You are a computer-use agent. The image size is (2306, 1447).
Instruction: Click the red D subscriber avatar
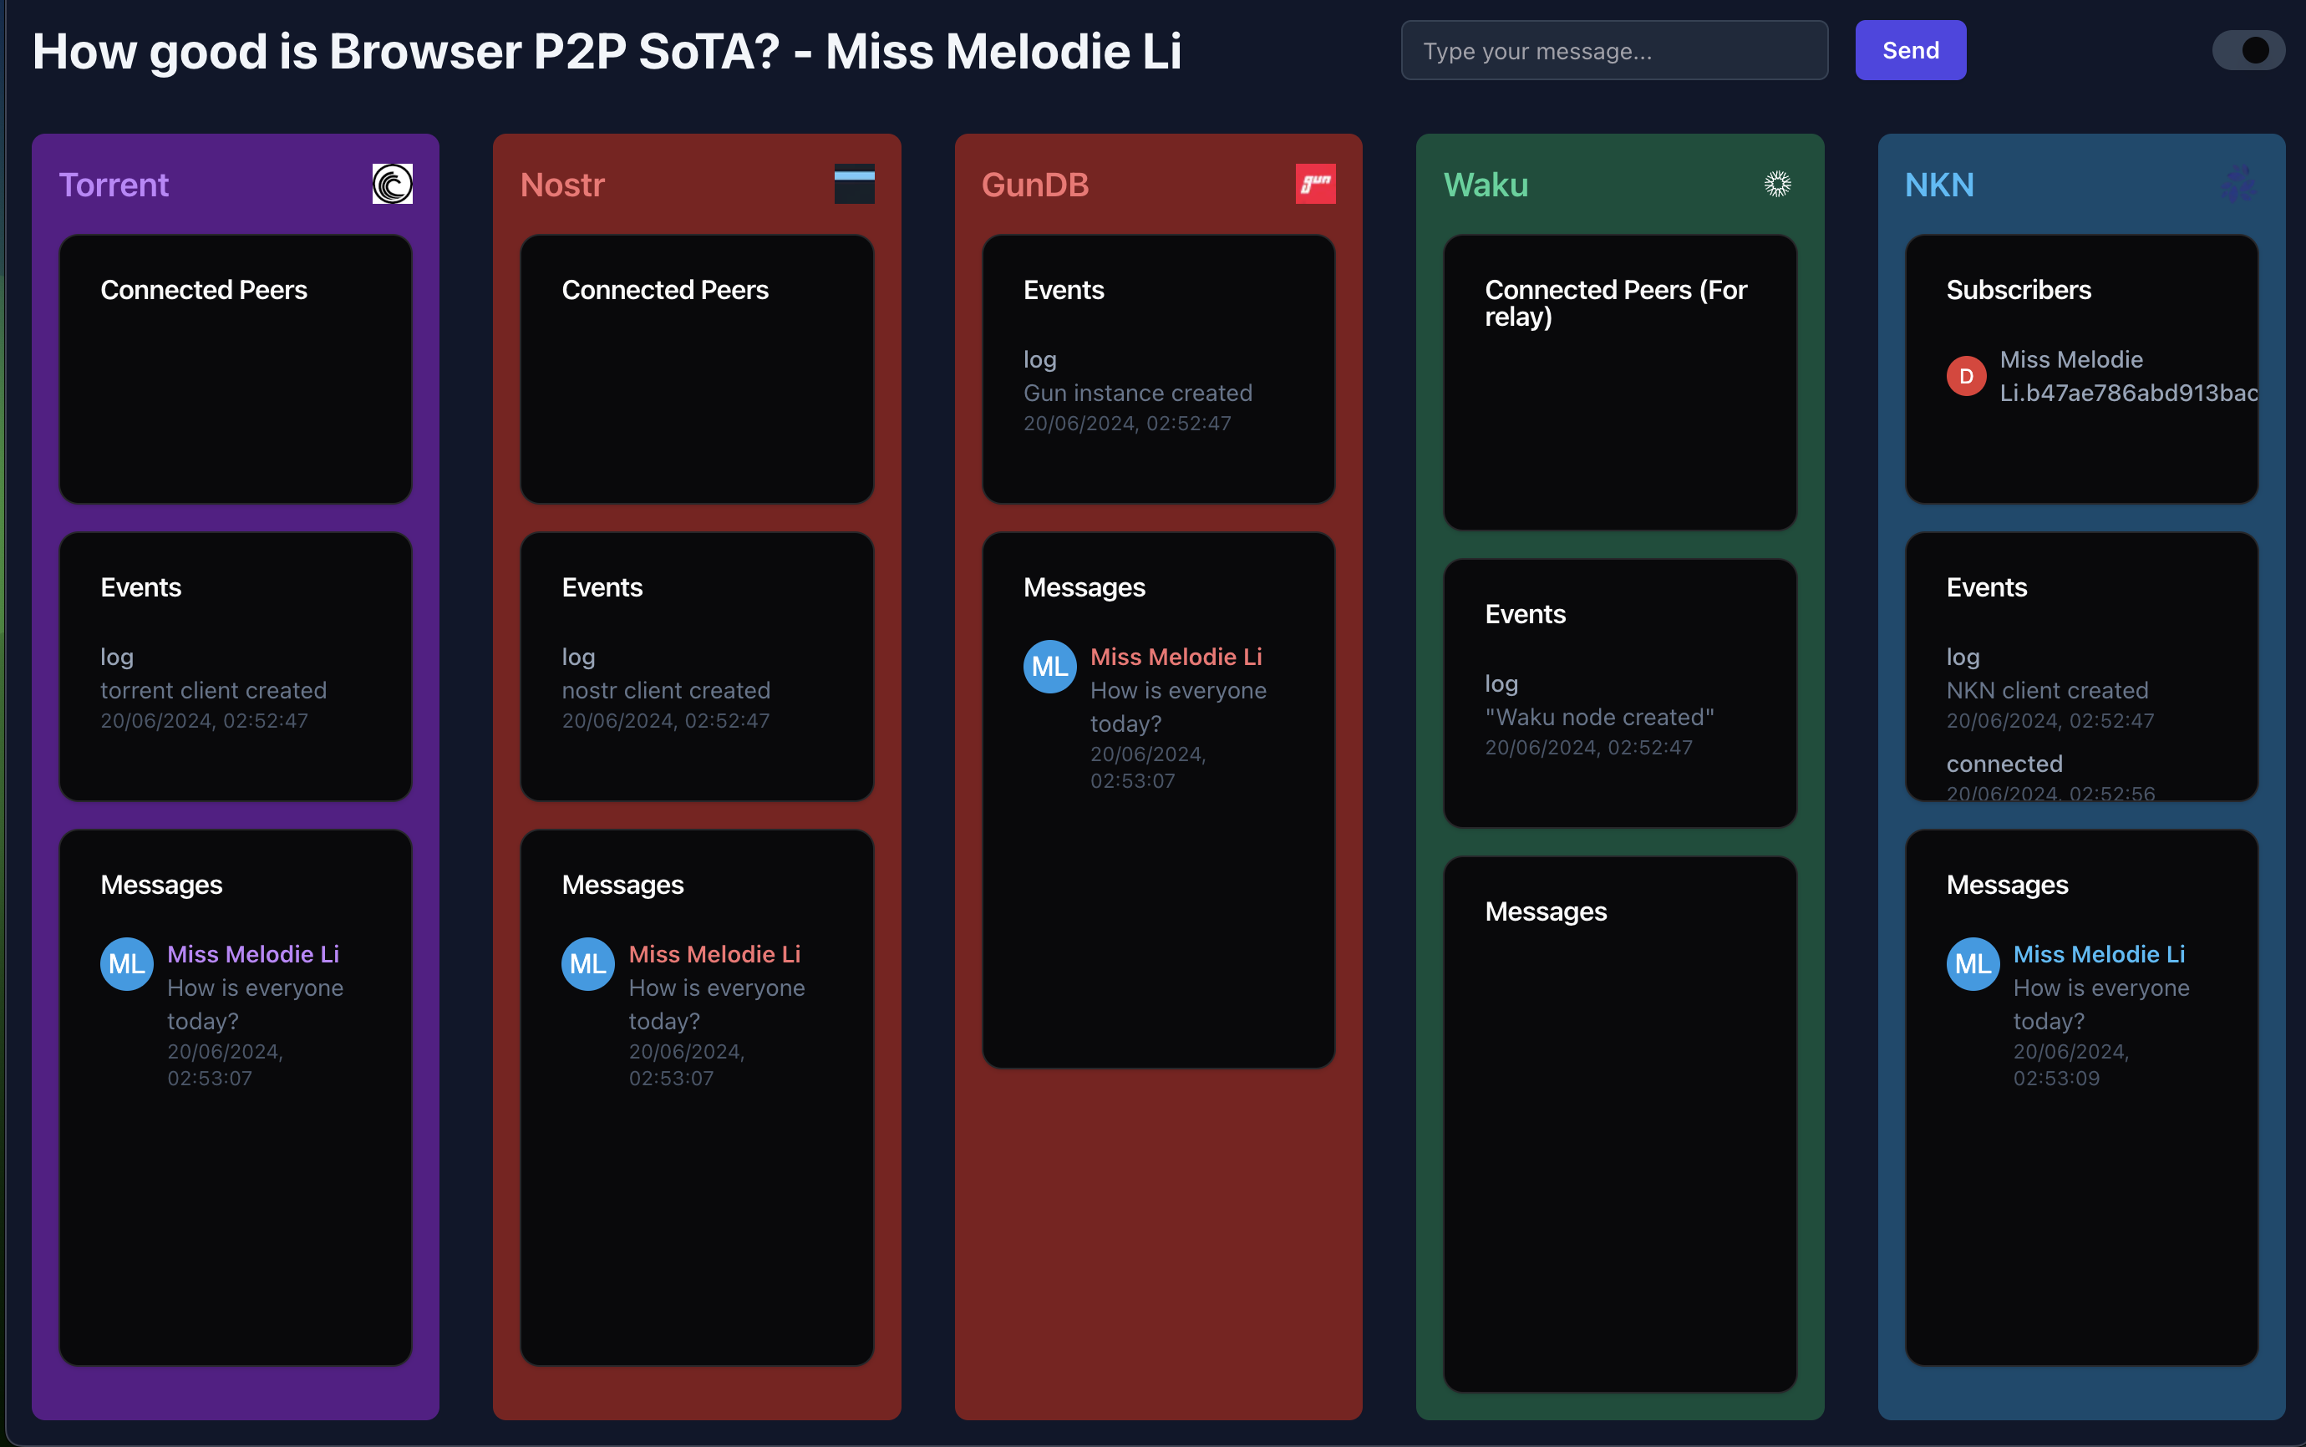coord(1966,376)
